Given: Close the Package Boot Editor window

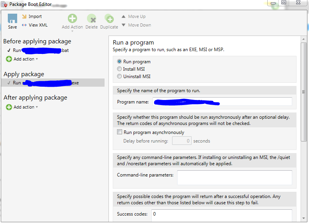Looking at the screenshot, I should 298,3.
